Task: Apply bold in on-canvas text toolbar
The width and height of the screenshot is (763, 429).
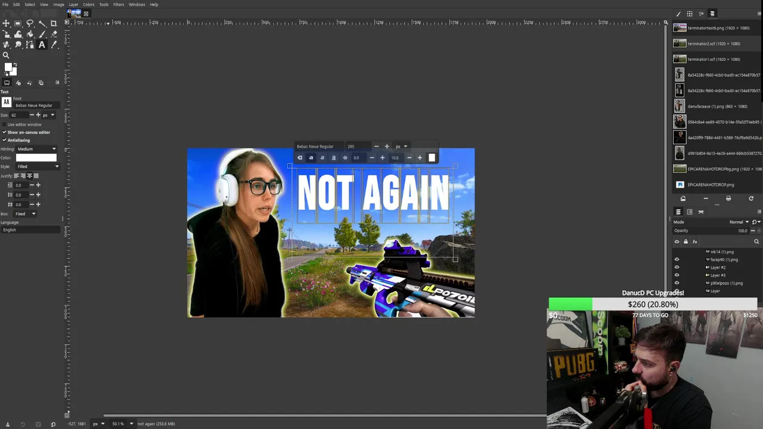Action: [x=311, y=158]
